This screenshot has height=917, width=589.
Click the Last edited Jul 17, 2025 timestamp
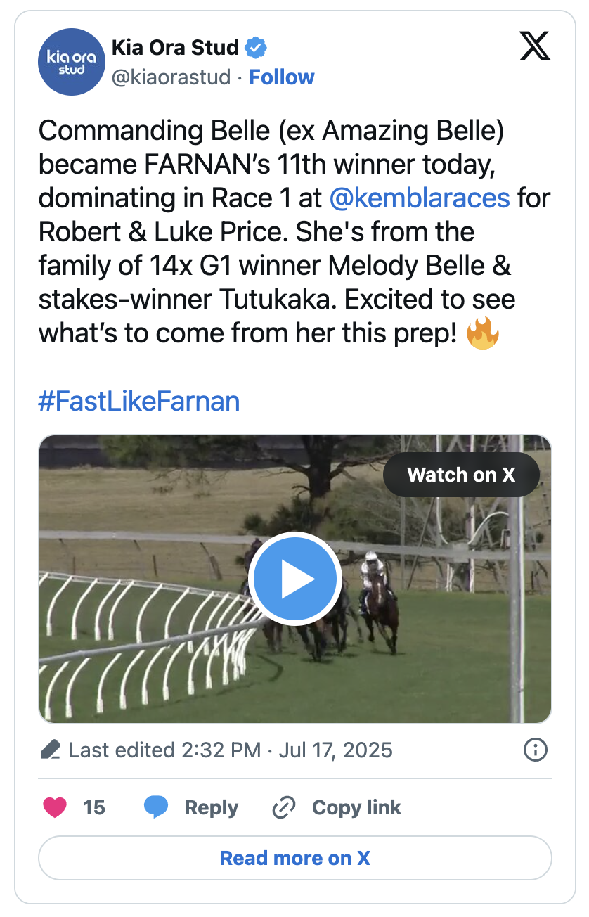click(x=231, y=750)
